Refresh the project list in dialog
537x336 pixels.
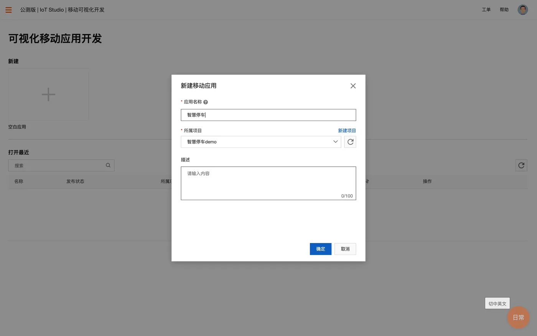pos(350,142)
